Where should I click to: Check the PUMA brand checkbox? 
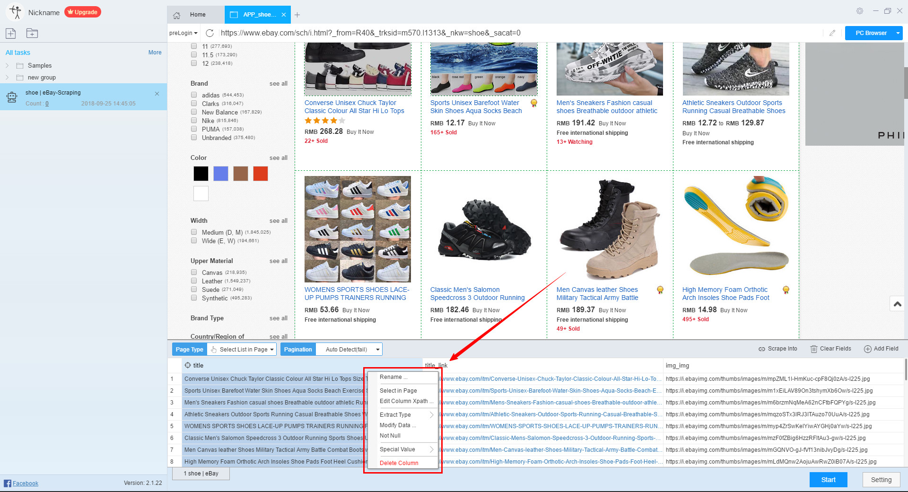pyautogui.click(x=194, y=129)
